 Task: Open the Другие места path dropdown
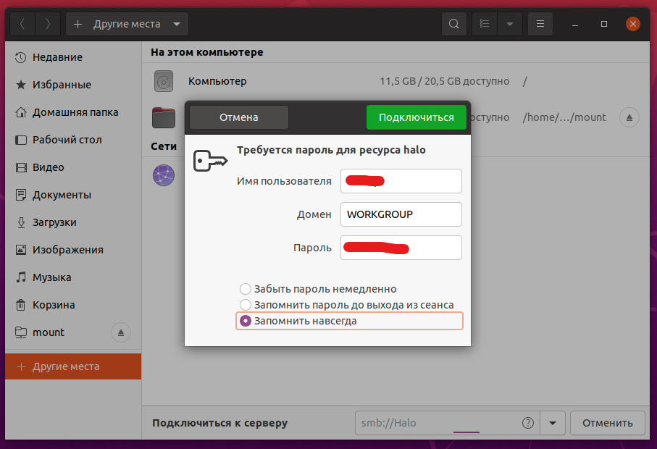[176, 23]
